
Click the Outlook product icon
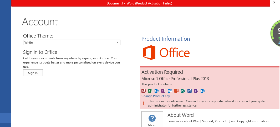coord(170,91)
